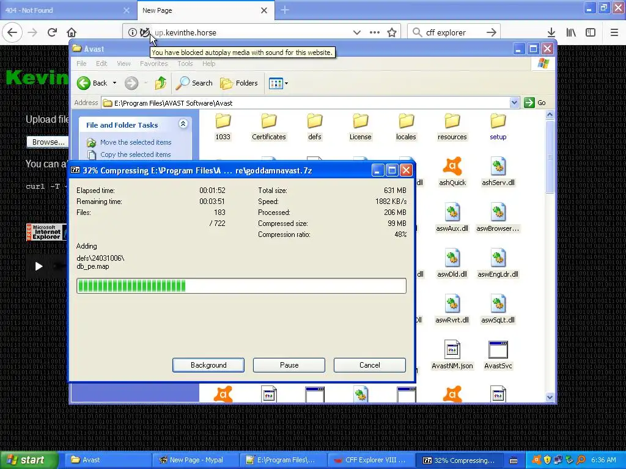
Task: Open a new browser tab
Action: (285, 10)
